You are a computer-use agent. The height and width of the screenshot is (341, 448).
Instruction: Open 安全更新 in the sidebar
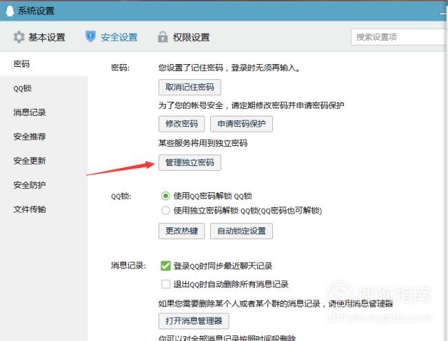[30, 161]
